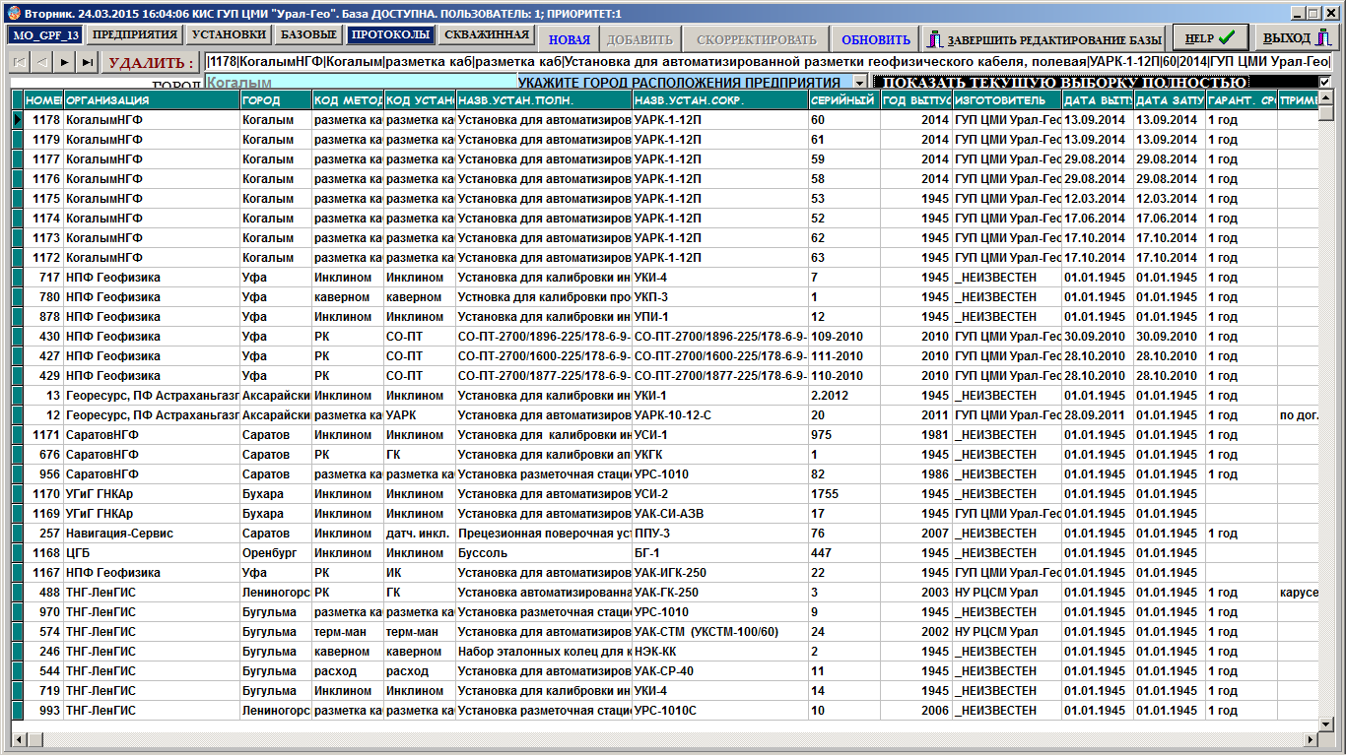Select record number 1171 cell
1346x756 pixels.
coord(43,434)
